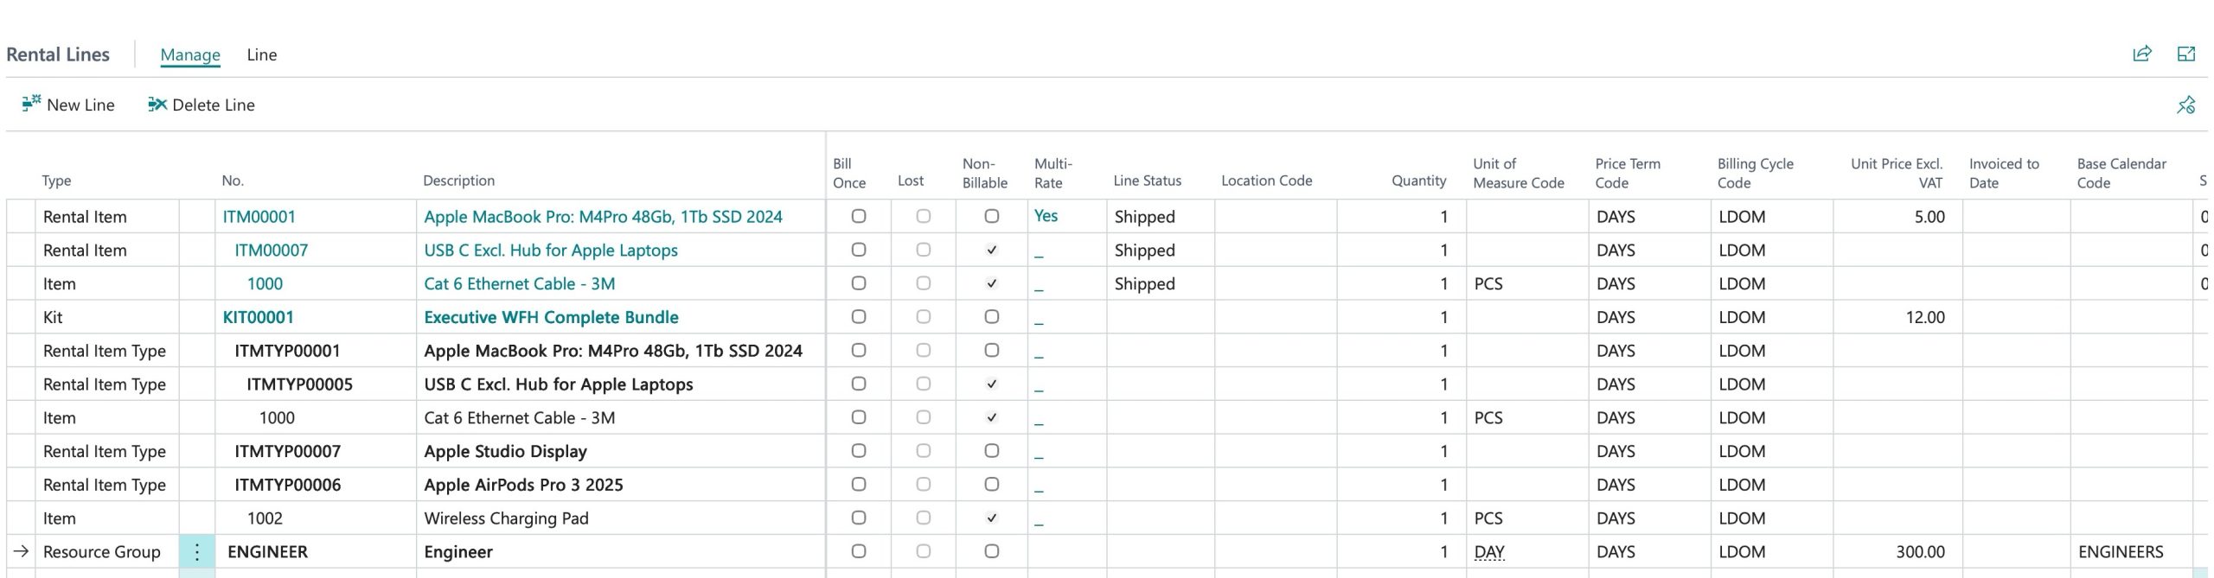Click the Line Status column header

coord(1147,181)
